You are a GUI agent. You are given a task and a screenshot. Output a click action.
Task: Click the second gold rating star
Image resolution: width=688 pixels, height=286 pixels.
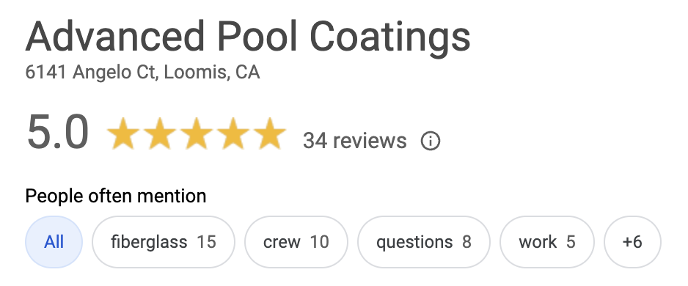pyautogui.click(x=160, y=133)
